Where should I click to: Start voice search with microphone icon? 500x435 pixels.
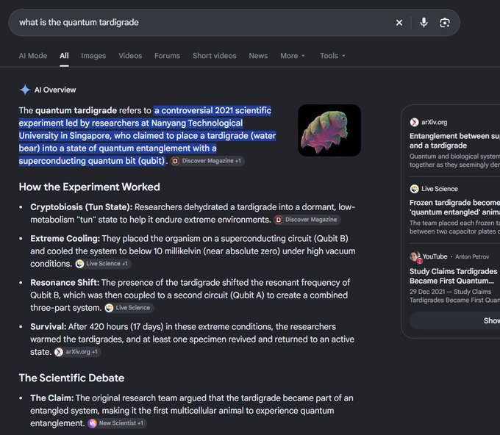coord(424,22)
